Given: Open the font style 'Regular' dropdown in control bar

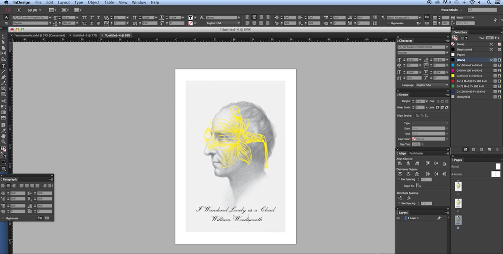Looking at the screenshot, I should [50, 23].
